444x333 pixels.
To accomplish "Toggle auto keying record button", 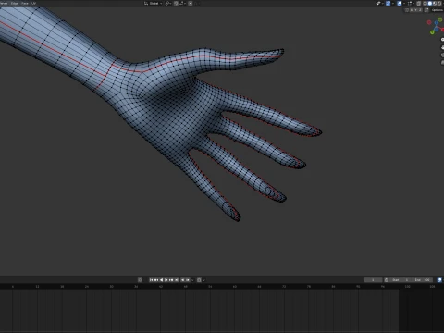I will tap(140, 280).
